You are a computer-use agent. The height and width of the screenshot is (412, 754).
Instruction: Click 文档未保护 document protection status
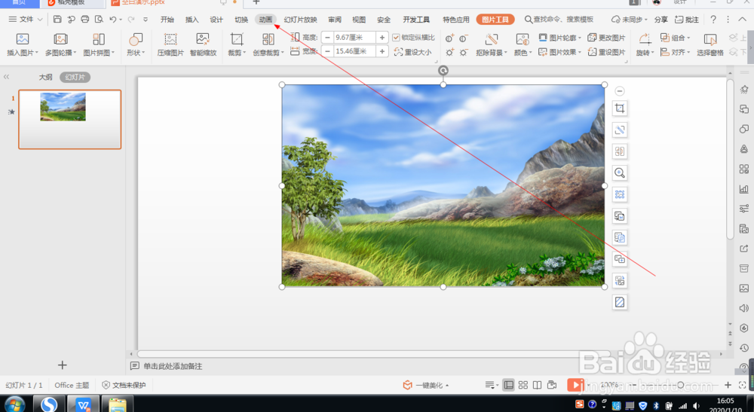coord(124,385)
